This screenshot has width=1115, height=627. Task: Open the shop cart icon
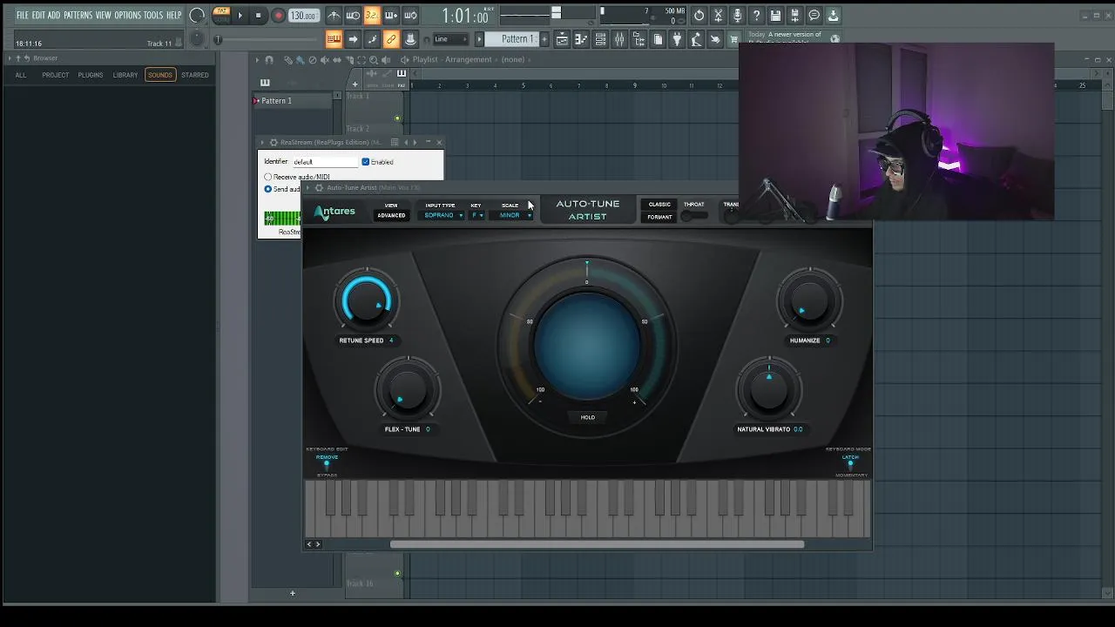[x=734, y=39]
